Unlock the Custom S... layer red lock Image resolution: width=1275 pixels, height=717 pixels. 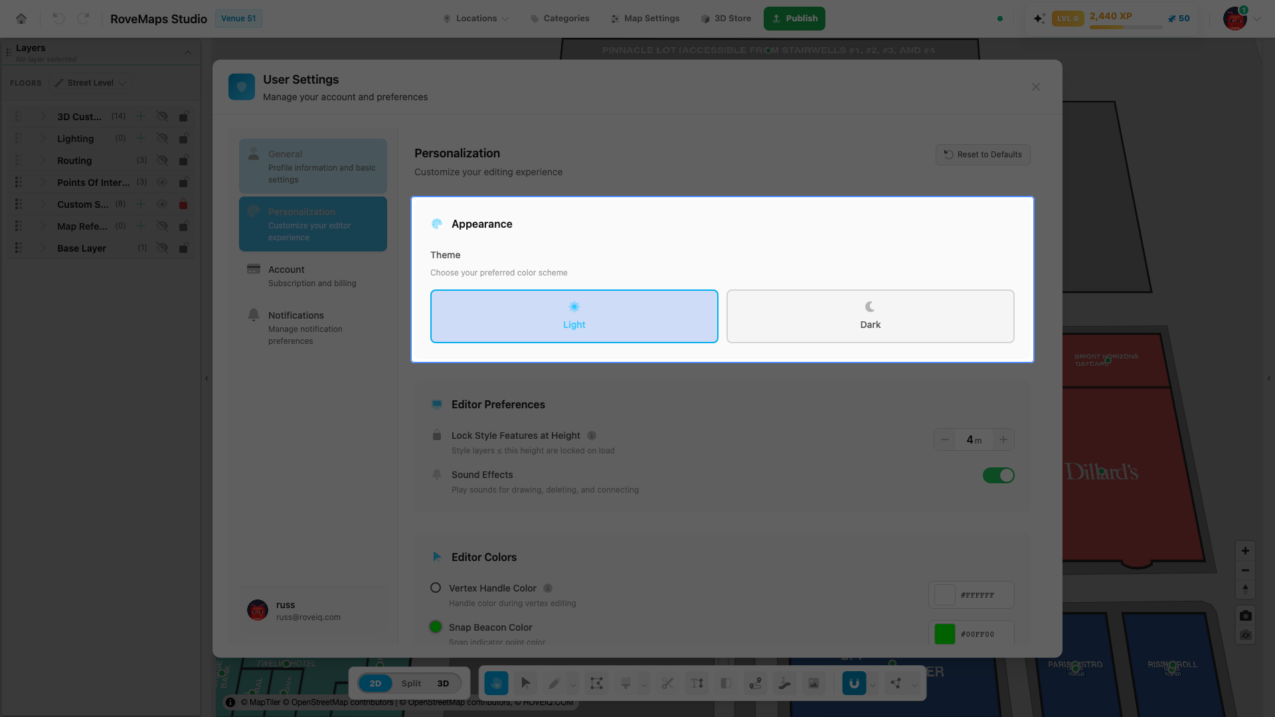(x=183, y=204)
